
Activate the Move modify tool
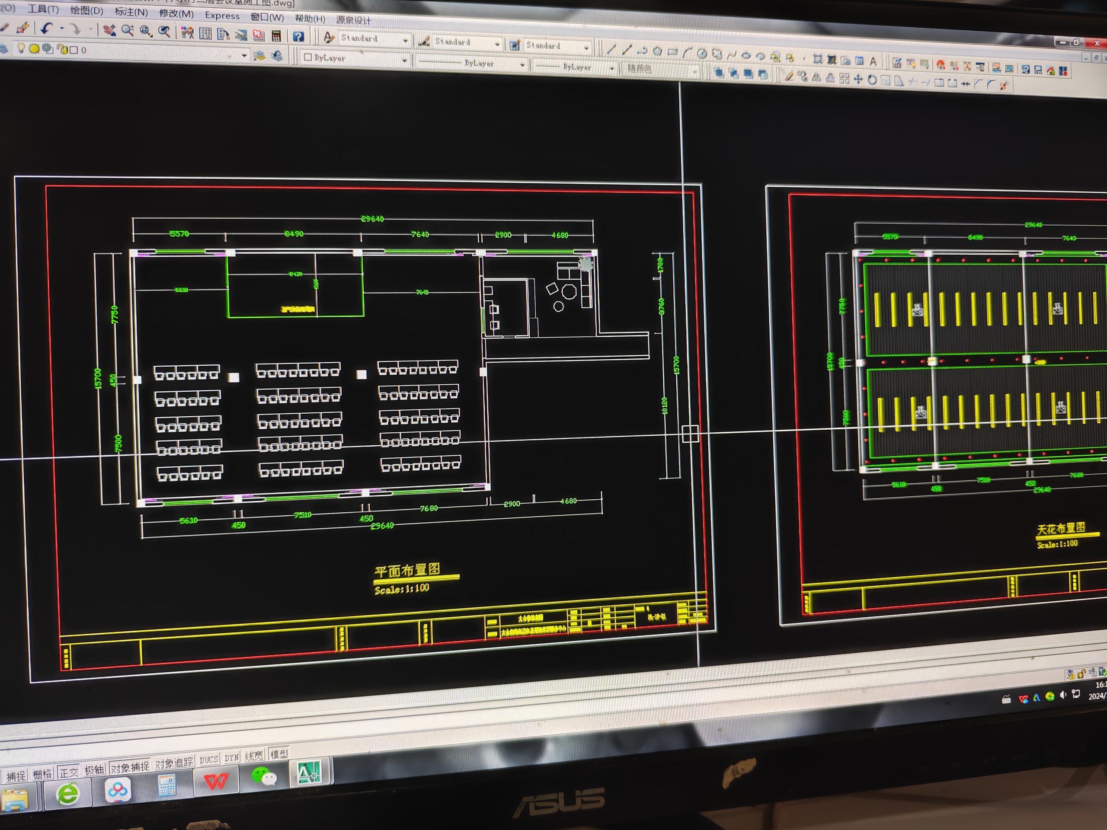(858, 79)
